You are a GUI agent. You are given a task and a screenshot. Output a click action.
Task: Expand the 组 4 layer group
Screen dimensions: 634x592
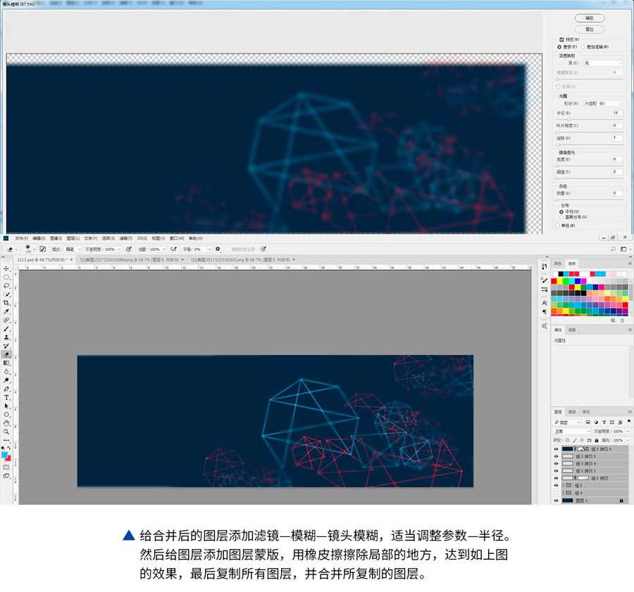(564, 493)
